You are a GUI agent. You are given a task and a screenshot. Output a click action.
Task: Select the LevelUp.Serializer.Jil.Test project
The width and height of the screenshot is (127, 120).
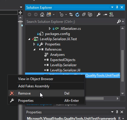(58, 39)
